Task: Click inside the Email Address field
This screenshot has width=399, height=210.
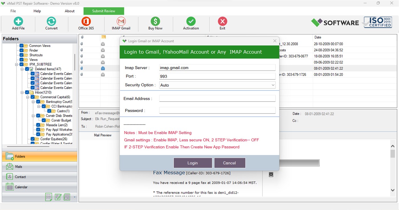Action: click(x=217, y=98)
